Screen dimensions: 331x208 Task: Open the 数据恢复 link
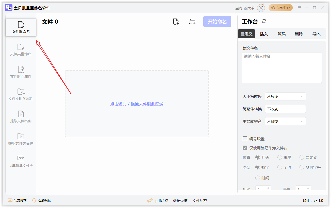coord(180,201)
